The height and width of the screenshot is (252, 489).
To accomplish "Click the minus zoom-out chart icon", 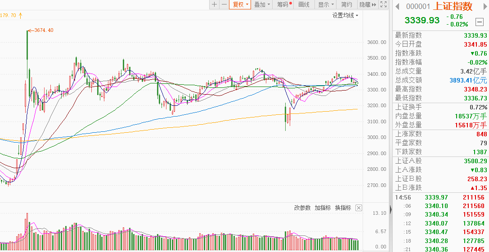I will click(224, 4).
